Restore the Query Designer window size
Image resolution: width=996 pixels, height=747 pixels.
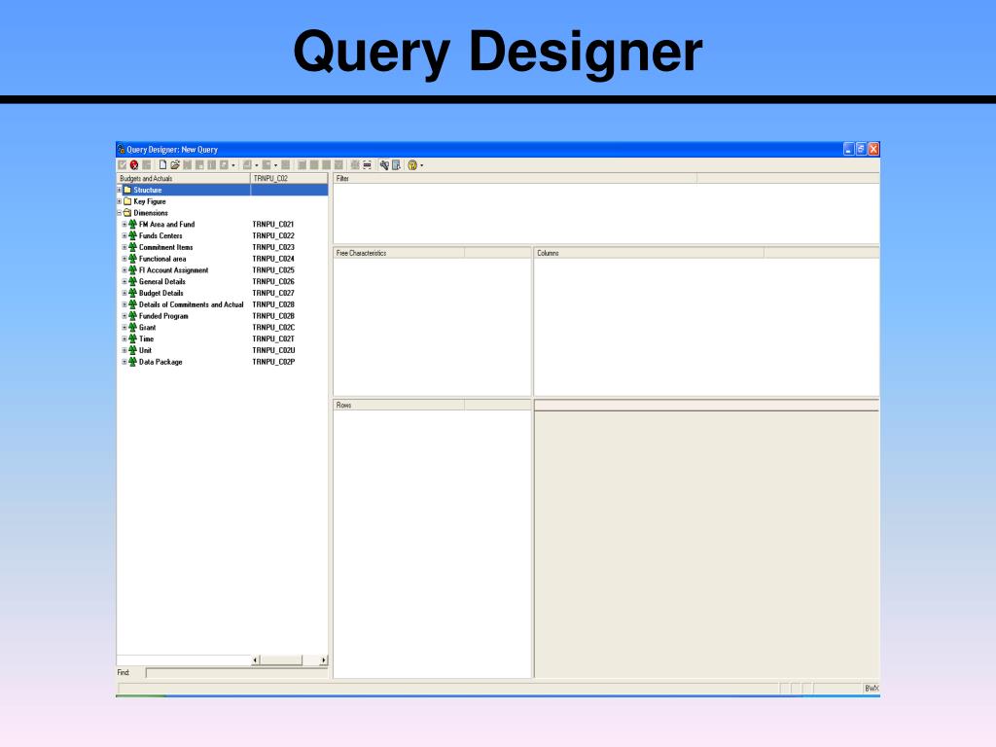(x=861, y=149)
